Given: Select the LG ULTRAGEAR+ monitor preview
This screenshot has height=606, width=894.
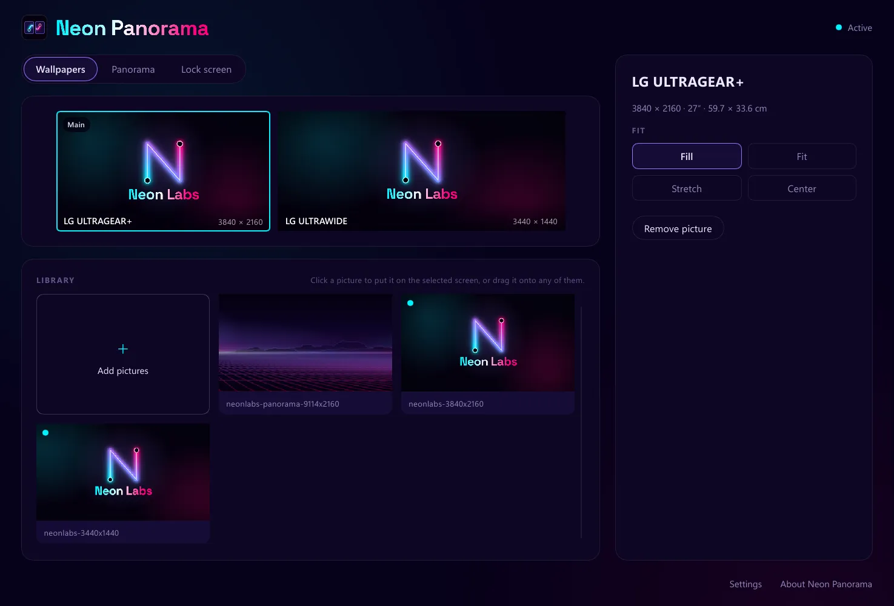Looking at the screenshot, I should pyautogui.click(x=164, y=171).
